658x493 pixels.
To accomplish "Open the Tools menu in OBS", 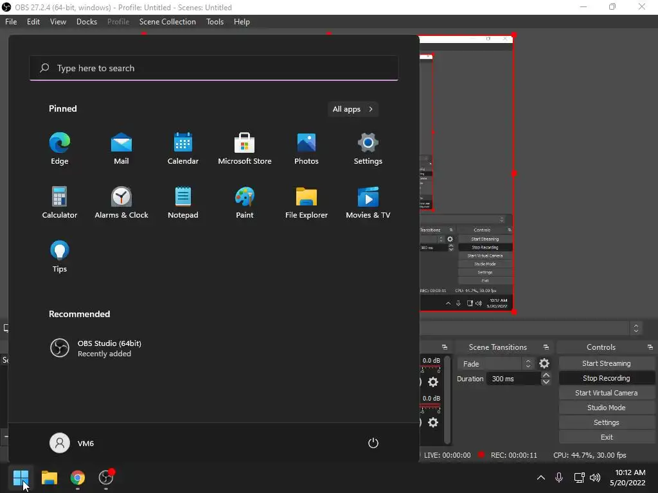I will tap(215, 22).
